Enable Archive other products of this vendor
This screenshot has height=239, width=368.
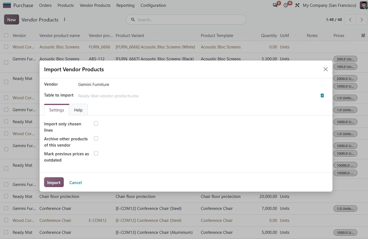[x=96, y=139]
